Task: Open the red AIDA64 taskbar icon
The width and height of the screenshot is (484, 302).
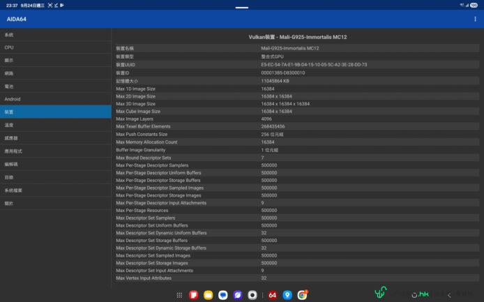Action: (272, 295)
